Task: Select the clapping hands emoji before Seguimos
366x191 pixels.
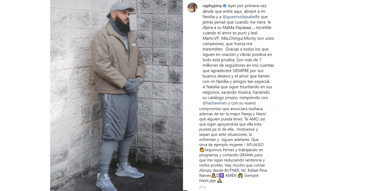Action: click(x=202, y=150)
